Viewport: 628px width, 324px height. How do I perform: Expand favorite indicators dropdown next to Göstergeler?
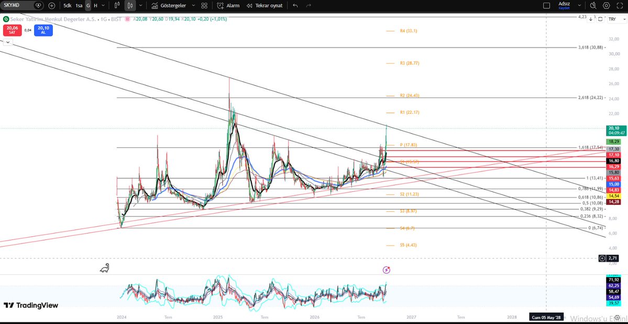click(x=193, y=6)
